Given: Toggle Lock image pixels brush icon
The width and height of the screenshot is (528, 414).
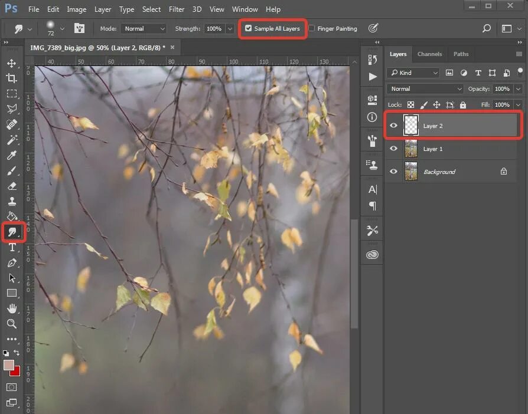Looking at the screenshot, I should 423,105.
